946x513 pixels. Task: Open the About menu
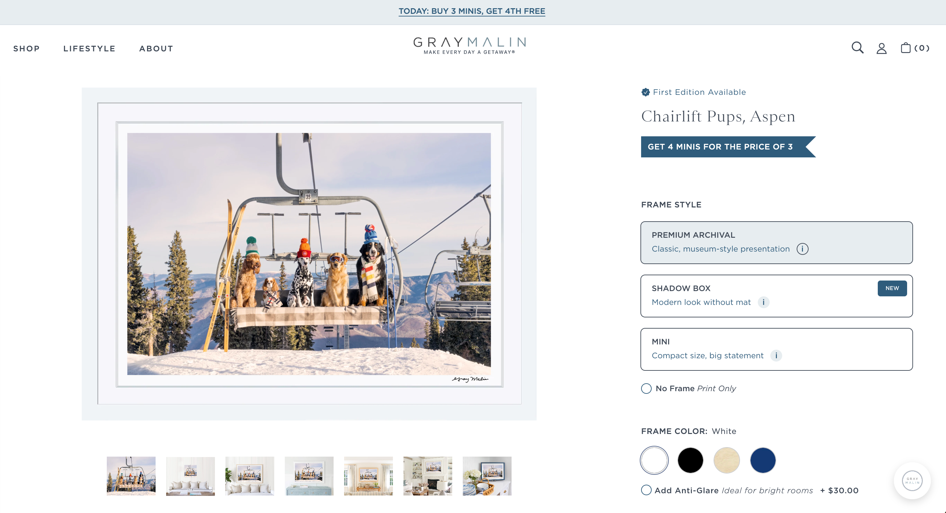tap(156, 48)
